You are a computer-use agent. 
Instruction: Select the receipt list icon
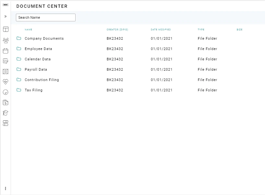click(5, 71)
